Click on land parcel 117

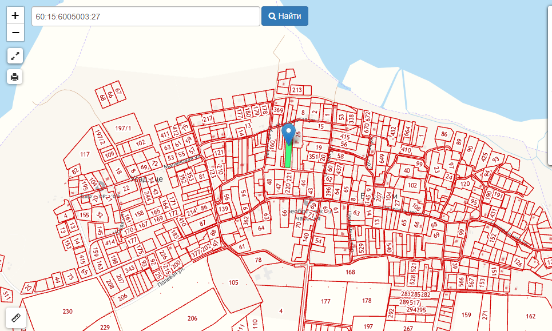coord(85,154)
